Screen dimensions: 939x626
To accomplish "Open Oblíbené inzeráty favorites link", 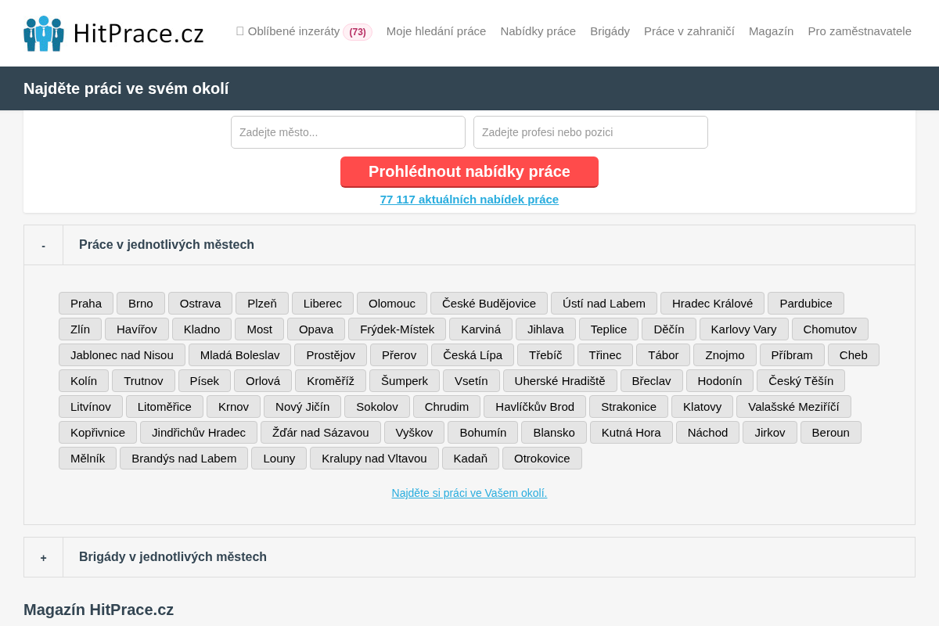I will (288, 31).
